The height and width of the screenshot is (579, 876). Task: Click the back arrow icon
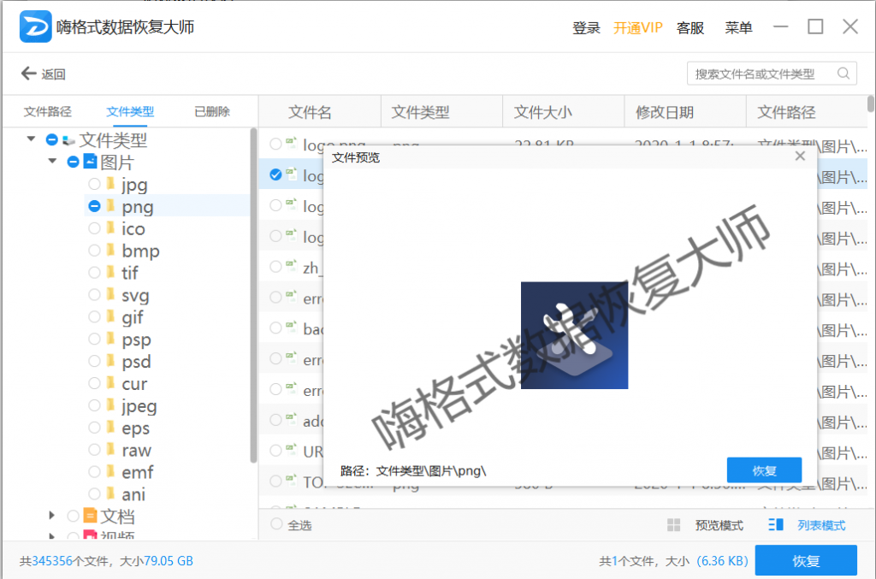tap(28, 74)
